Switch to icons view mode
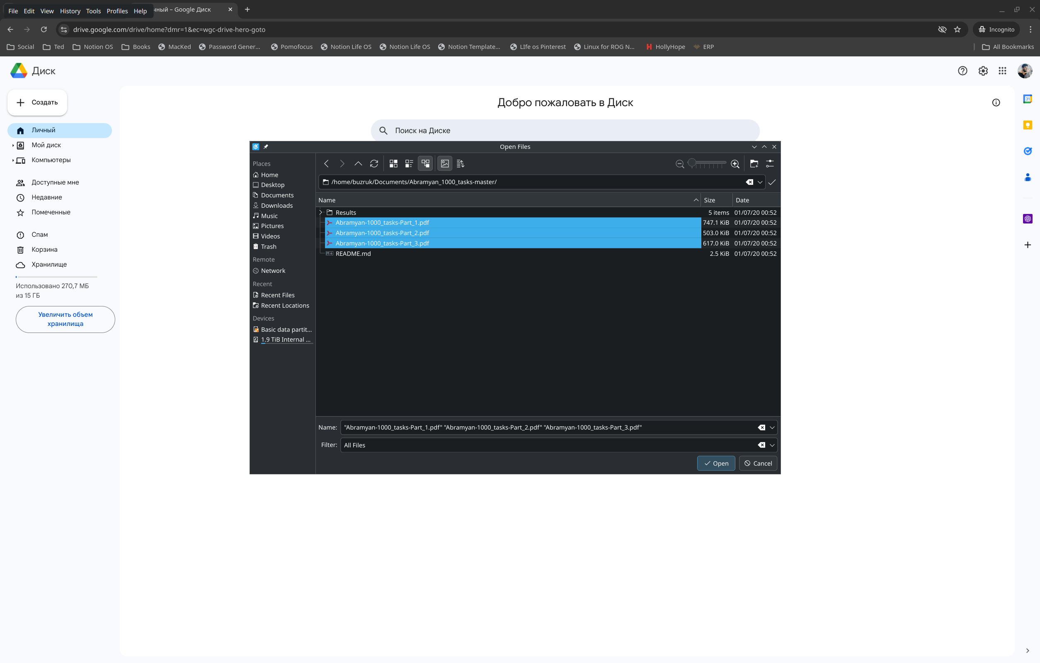Screen dimensions: 1040x663 point(393,164)
